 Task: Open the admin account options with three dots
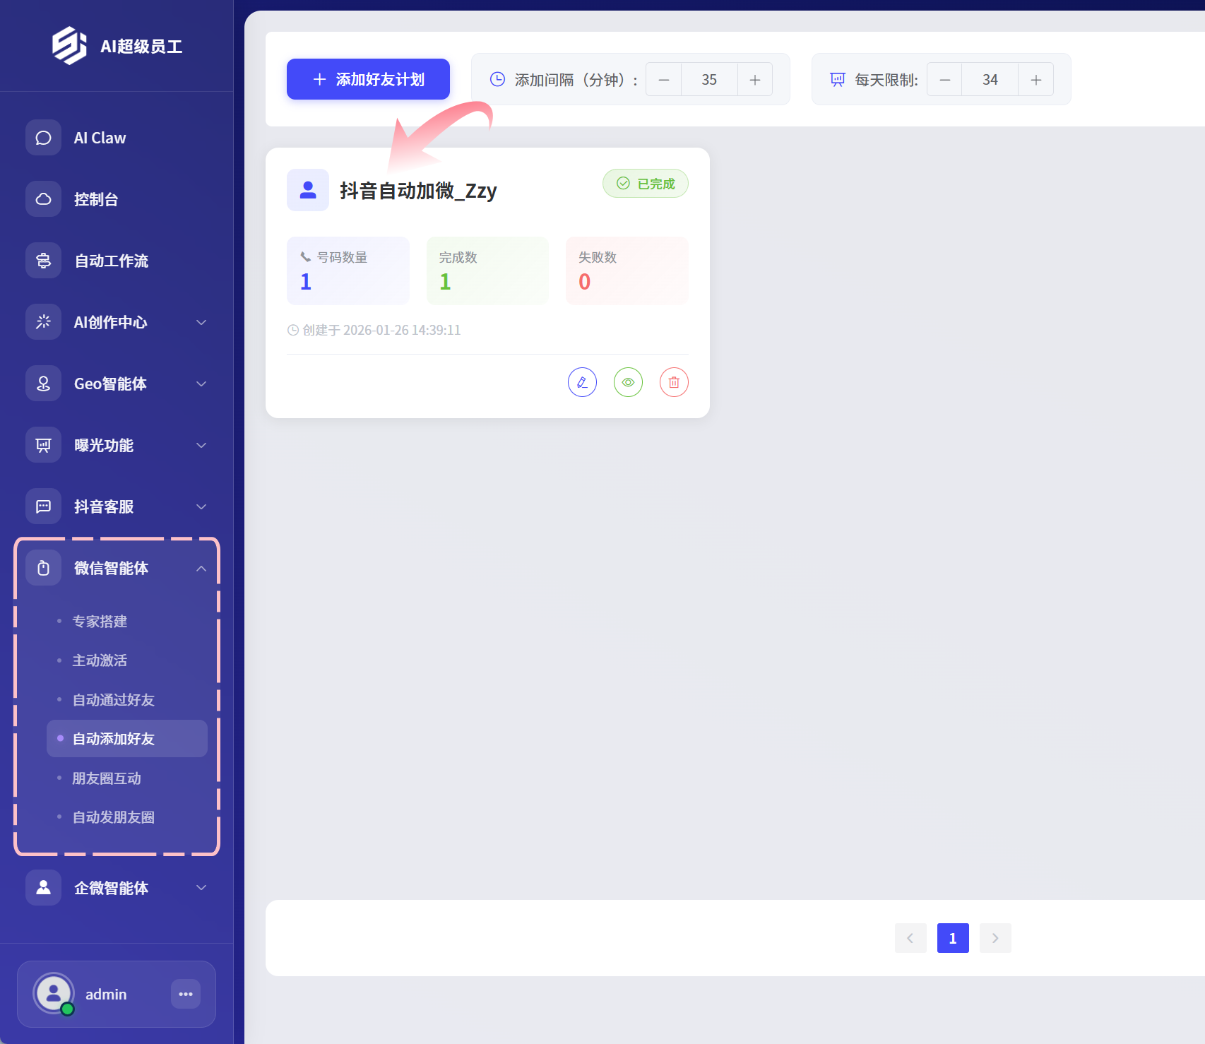pyautogui.click(x=186, y=994)
